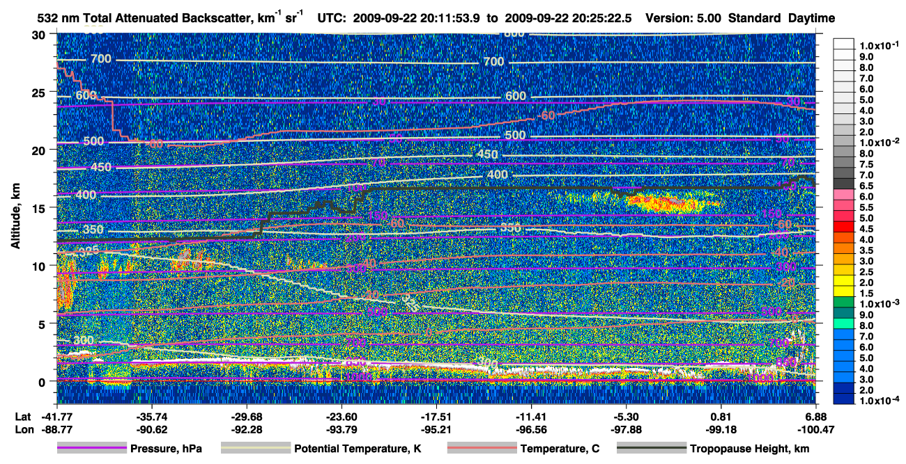Click the "Standard" word in the header

tap(755, 19)
